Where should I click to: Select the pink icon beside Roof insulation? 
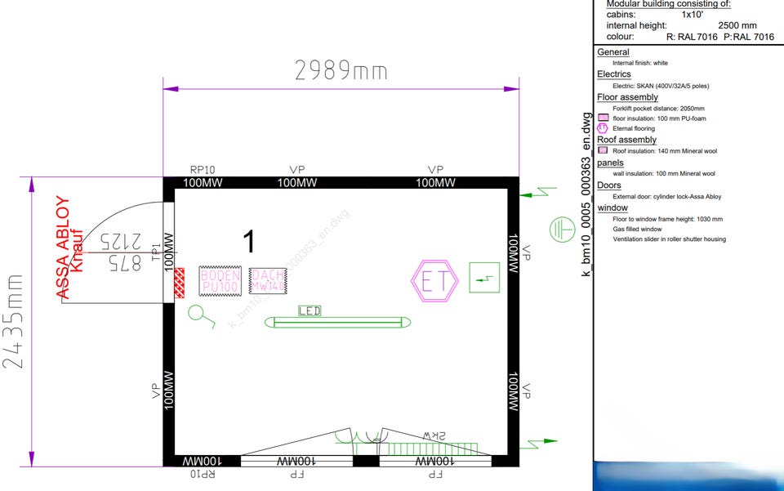603,150
